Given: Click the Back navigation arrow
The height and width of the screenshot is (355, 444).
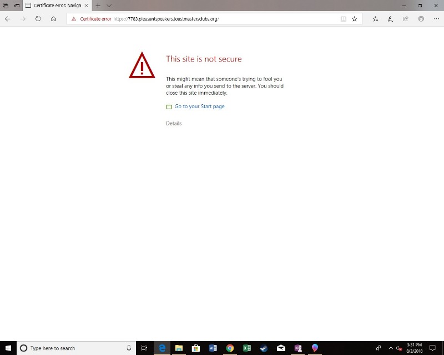Looking at the screenshot, I should pyautogui.click(x=8, y=19).
